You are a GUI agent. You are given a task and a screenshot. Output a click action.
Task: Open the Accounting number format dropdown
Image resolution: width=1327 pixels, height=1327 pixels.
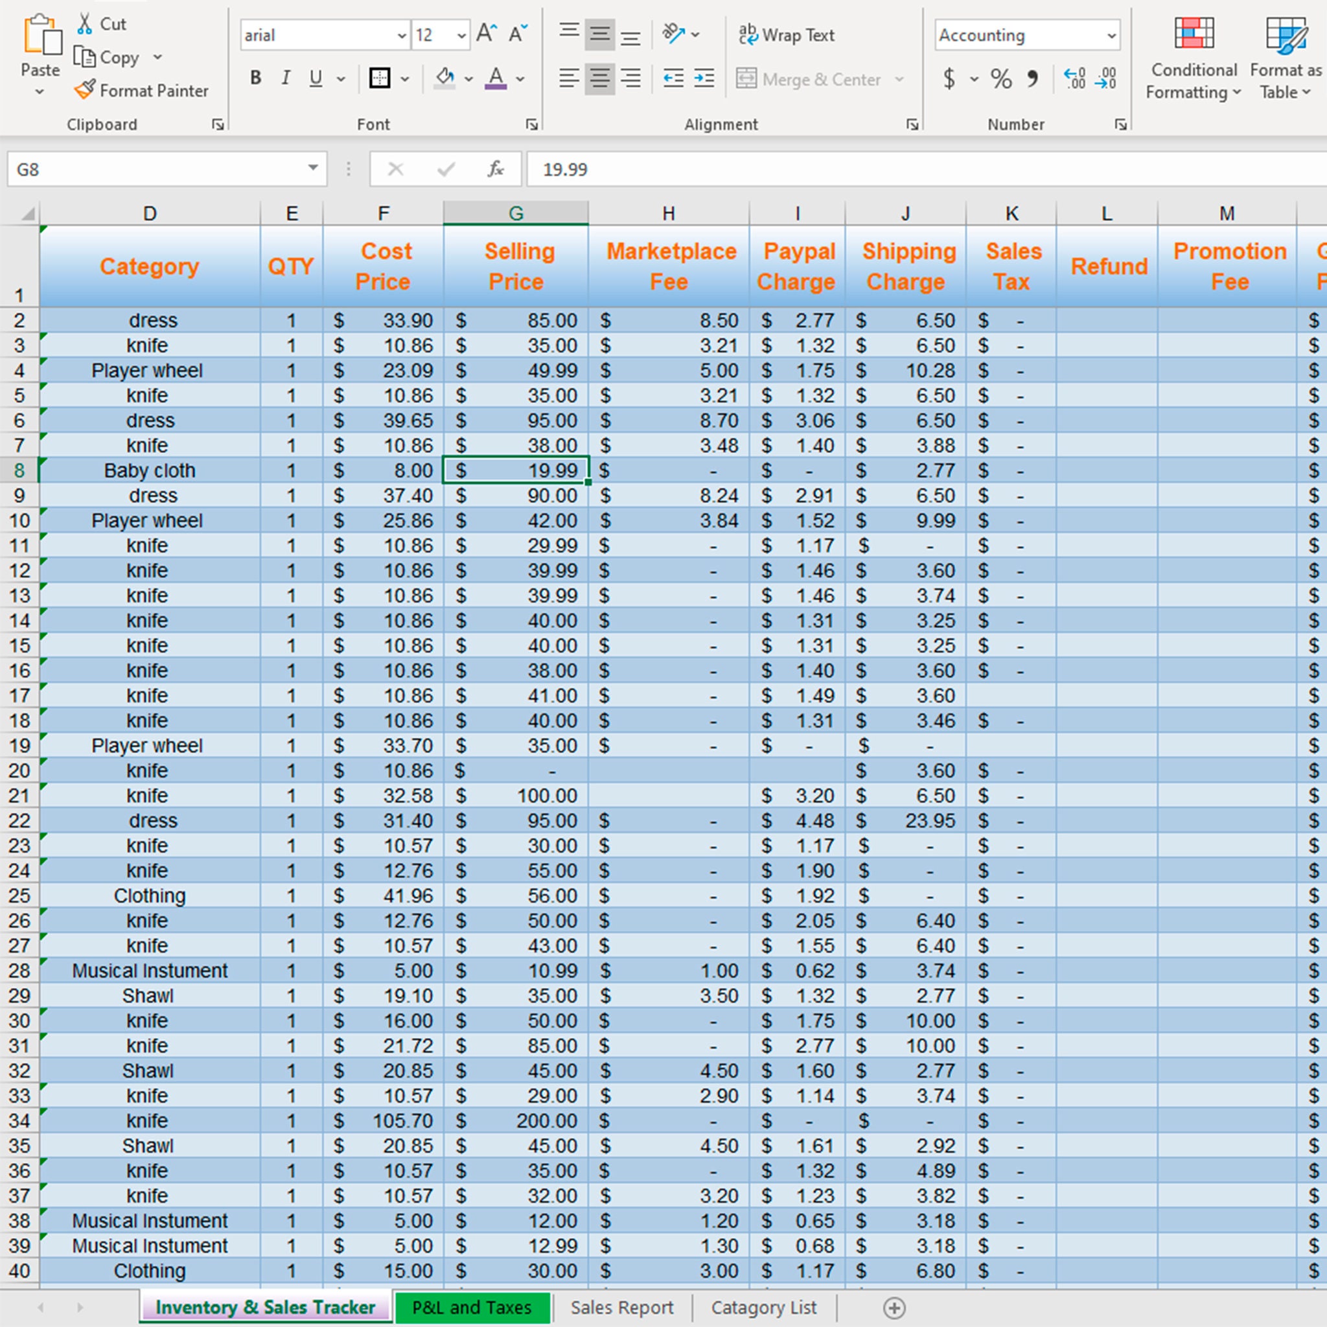(x=1111, y=35)
